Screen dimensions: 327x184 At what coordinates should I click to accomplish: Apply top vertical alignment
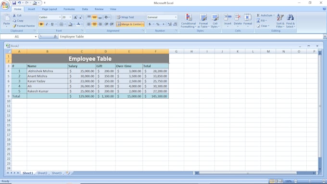point(89,17)
